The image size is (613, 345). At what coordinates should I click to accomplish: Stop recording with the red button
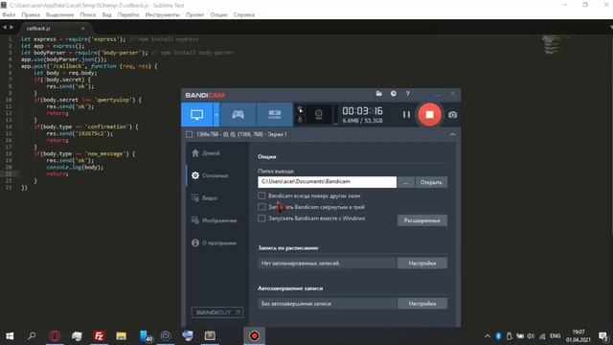tap(429, 115)
